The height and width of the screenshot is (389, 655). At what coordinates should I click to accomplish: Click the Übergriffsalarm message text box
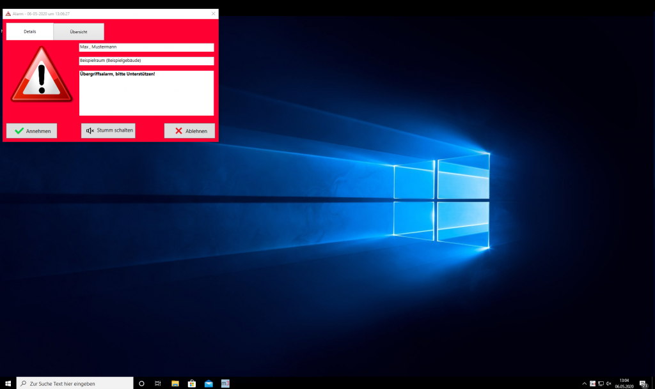[146, 93]
